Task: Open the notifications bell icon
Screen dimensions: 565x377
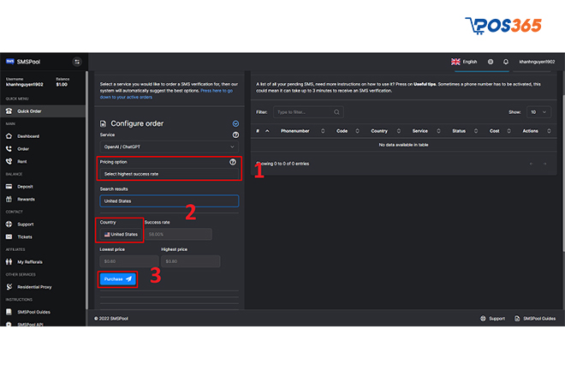Action: [506, 62]
